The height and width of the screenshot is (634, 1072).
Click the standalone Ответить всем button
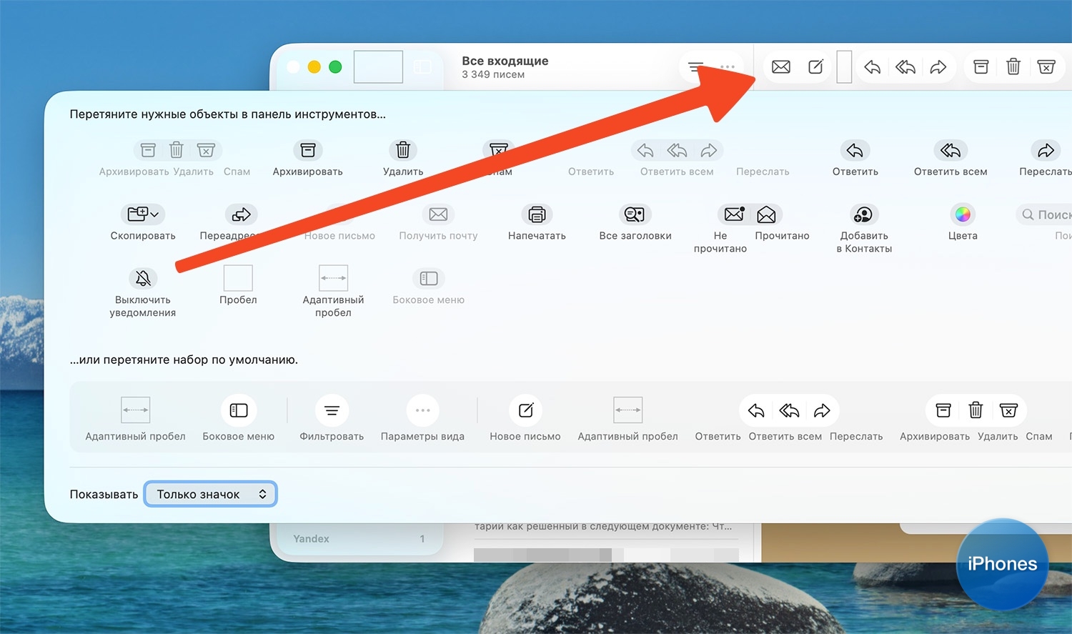tap(950, 150)
